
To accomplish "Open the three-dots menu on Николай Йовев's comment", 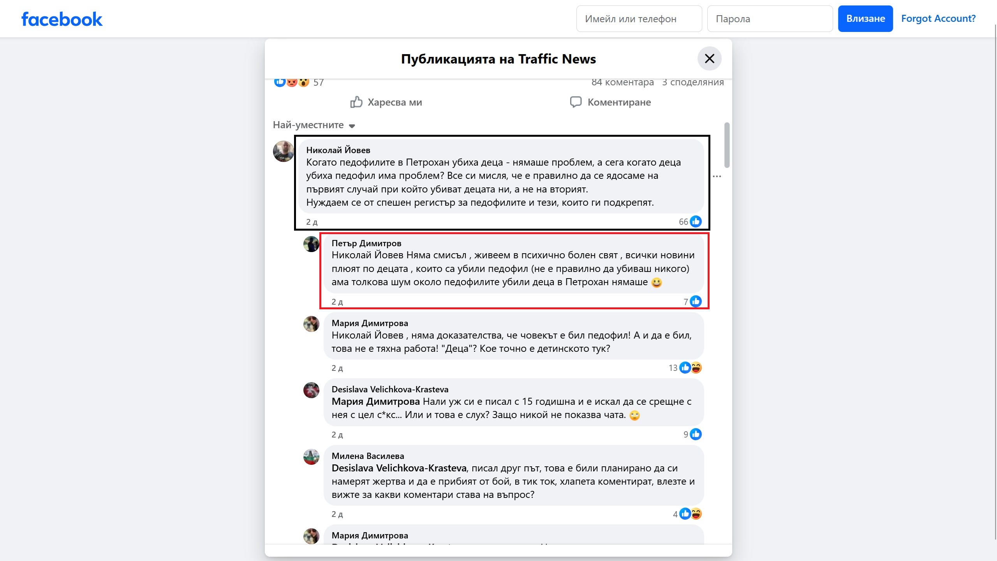I will pos(717,176).
